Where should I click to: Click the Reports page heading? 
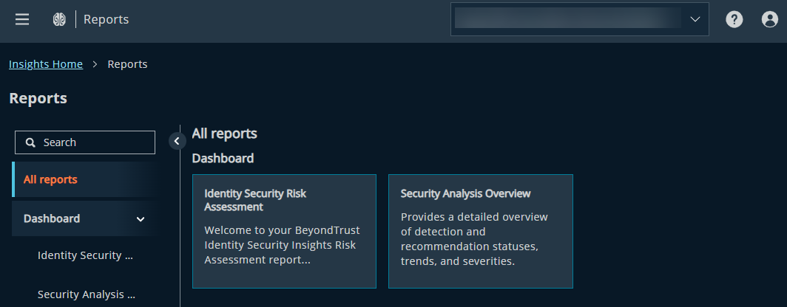click(x=38, y=98)
